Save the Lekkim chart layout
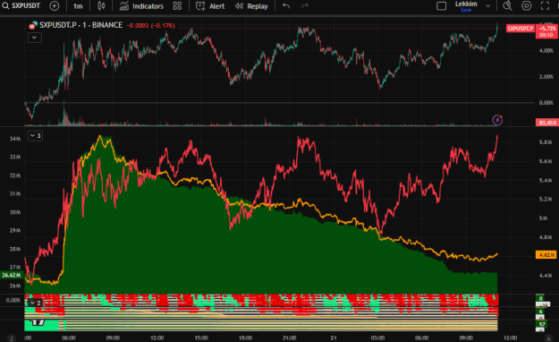The width and height of the screenshot is (559, 342). 466,10
